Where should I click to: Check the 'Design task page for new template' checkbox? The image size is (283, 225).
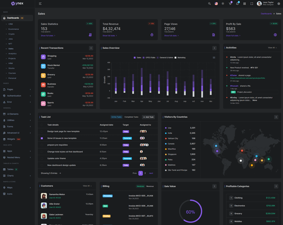point(42,132)
